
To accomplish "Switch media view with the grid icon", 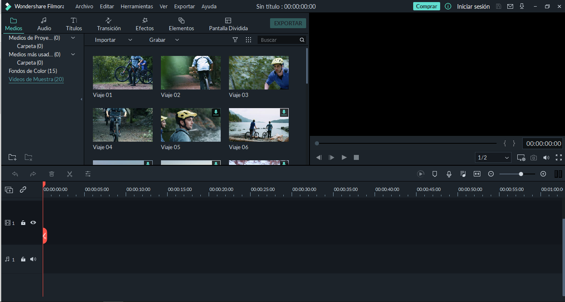I will pos(248,40).
